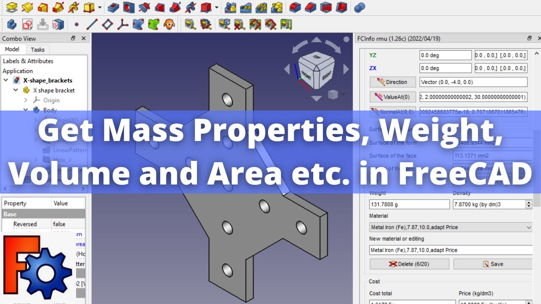Click the New material or editing field

tap(451, 250)
